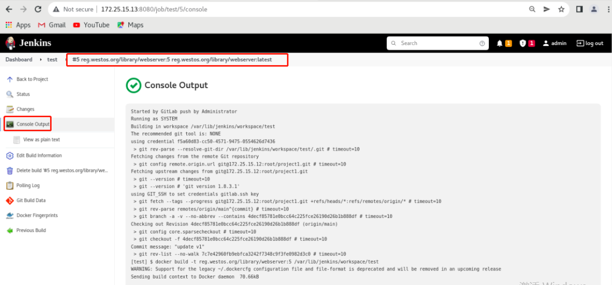Open the Maps bookmark

[x=130, y=25]
